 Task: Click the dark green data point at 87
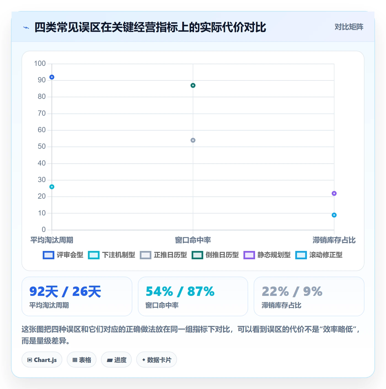point(193,85)
